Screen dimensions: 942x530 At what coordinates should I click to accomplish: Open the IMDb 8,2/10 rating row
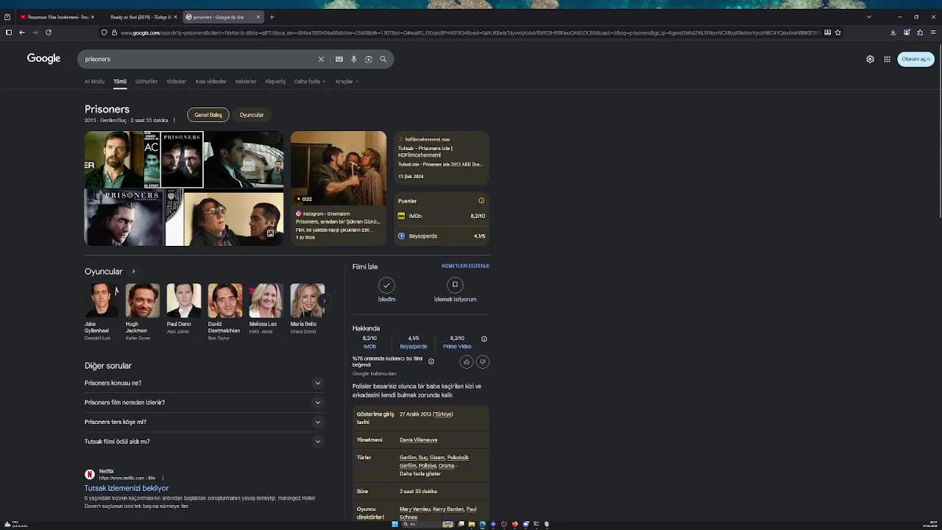[x=441, y=216]
